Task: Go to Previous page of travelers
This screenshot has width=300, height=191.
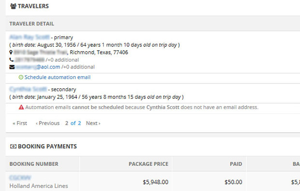Action: tap(48, 123)
